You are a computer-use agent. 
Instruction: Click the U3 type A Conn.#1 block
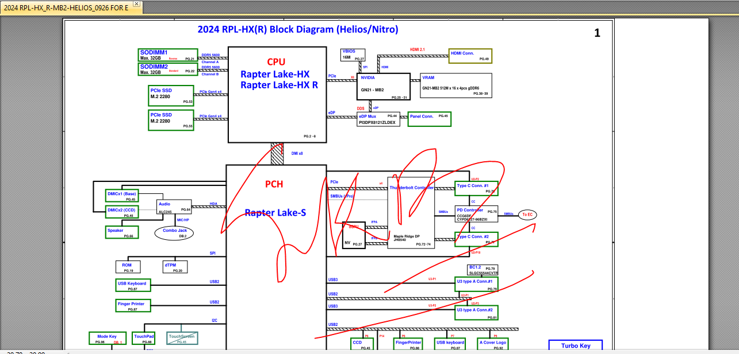pos(477,284)
